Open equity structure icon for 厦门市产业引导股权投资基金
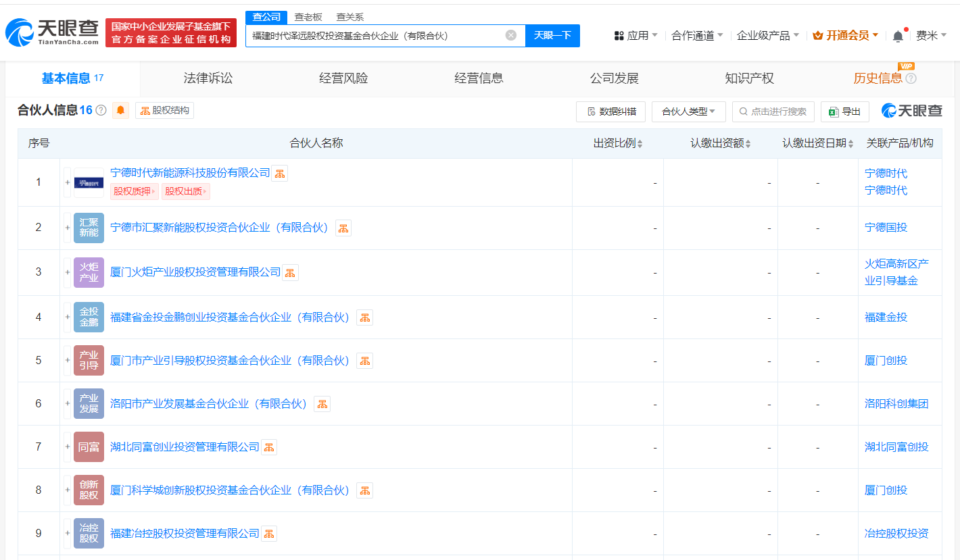This screenshot has width=960, height=560. 364,361
